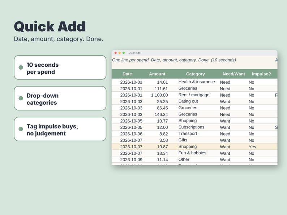Viewport: 287px width, 215px height.
Task: Click the Want cell in the Gifts row
Action: pos(225,140)
